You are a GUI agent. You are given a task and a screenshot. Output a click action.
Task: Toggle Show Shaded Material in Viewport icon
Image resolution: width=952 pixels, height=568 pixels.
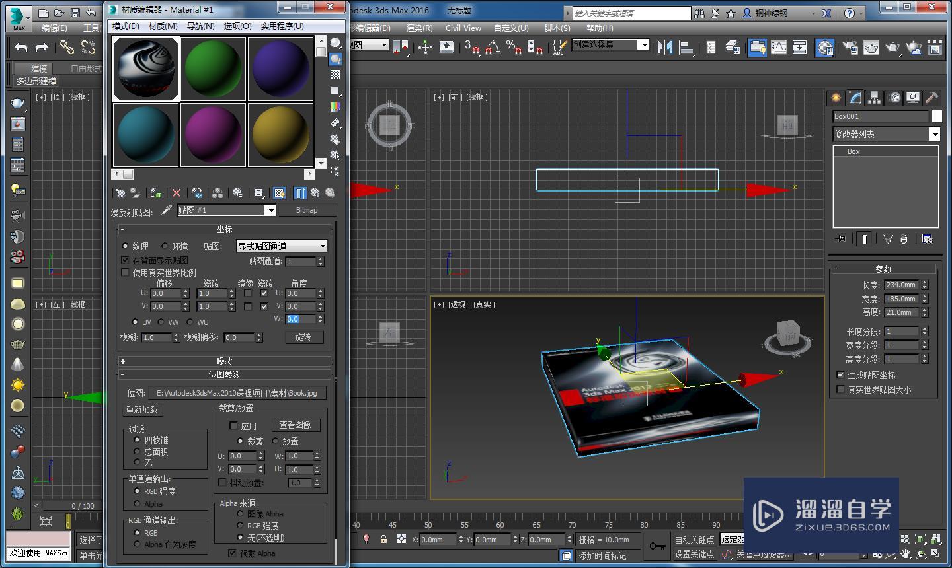[x=280, y=193]
